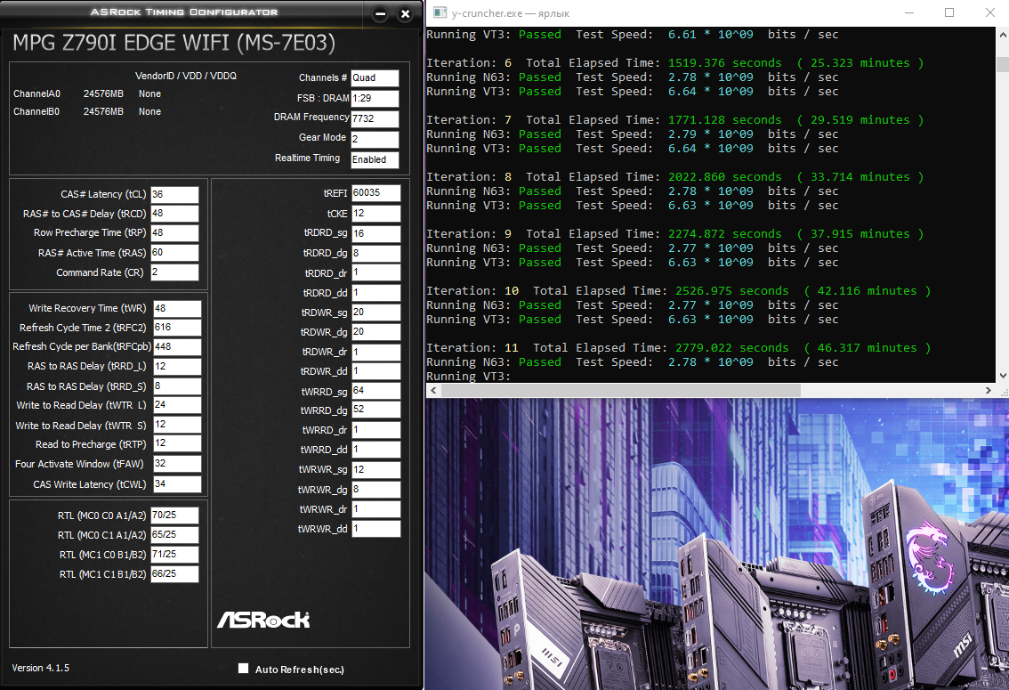The width and height of the screenshot is (1009, 690).
Task: Minimize the y-cruncher window
Action: click(x=909, y=12)
